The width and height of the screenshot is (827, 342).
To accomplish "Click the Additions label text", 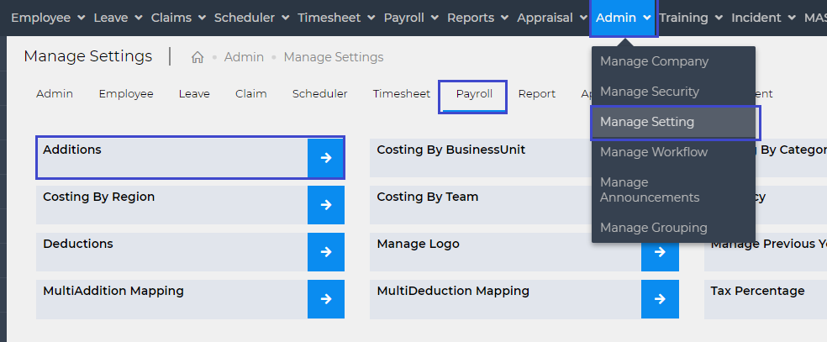I will coord(71,150).
